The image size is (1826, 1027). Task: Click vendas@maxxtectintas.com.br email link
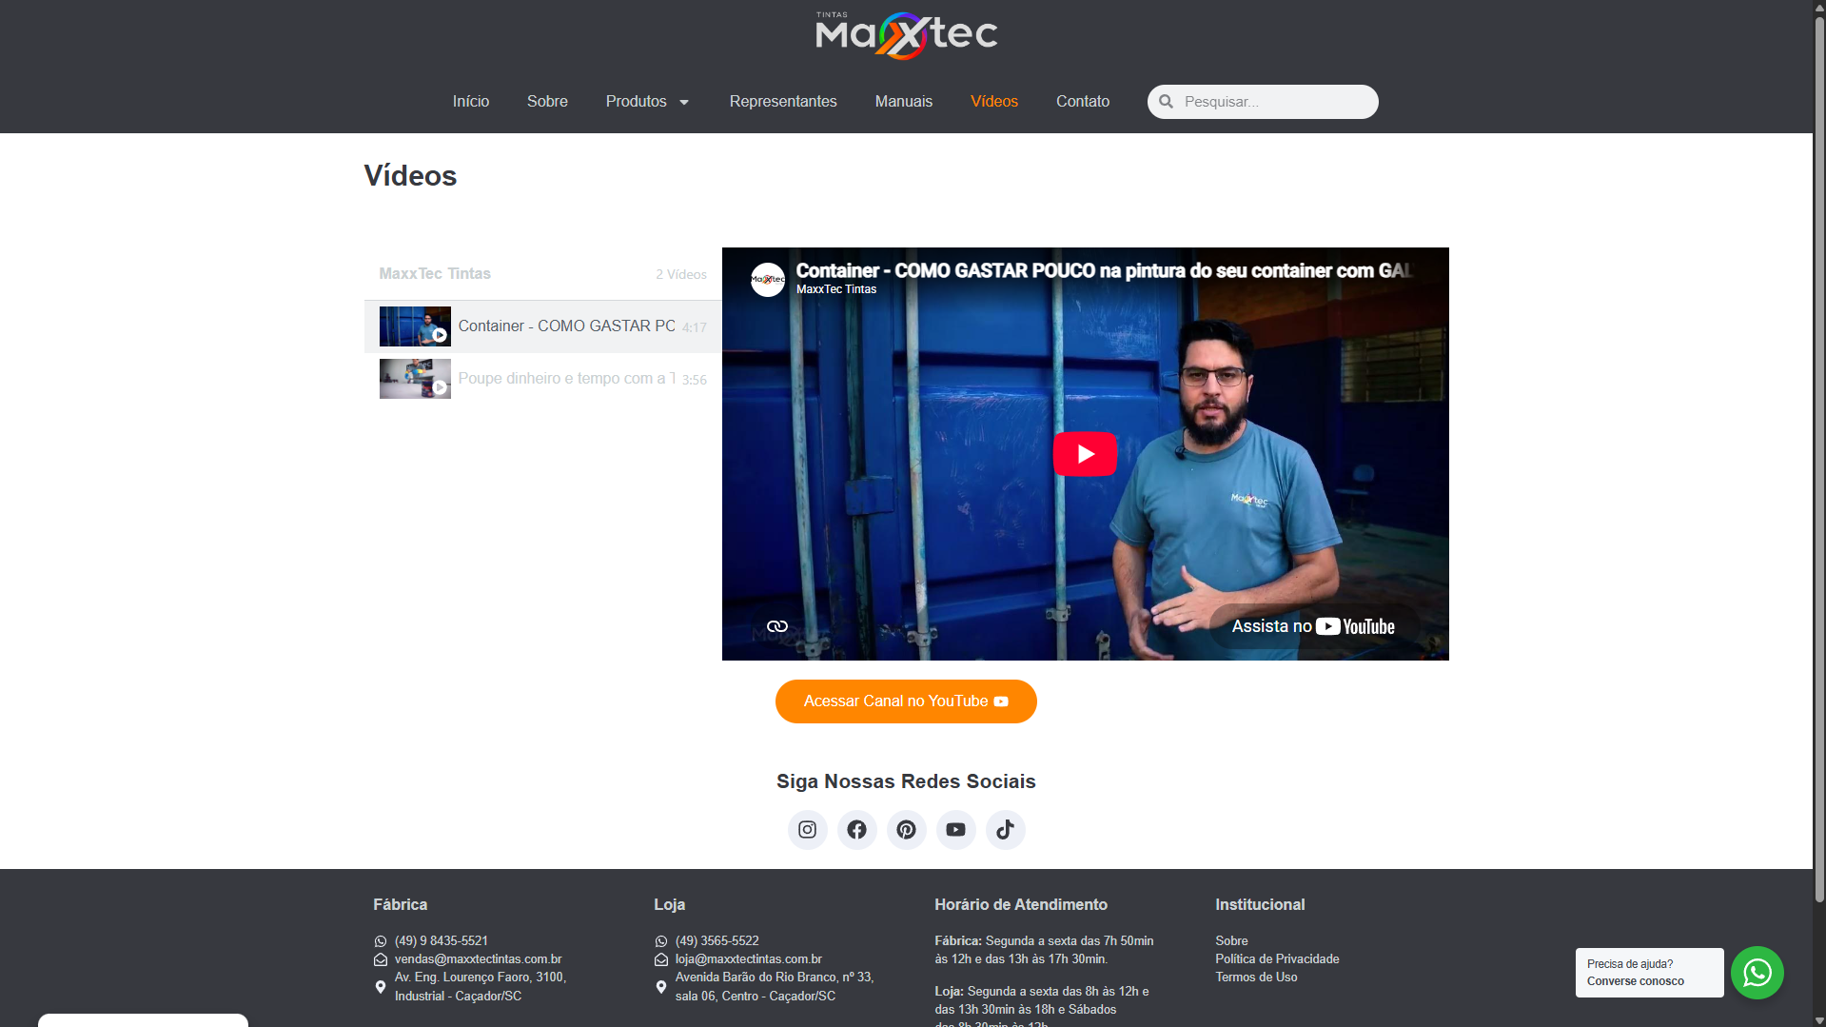(x=478, y=959)
